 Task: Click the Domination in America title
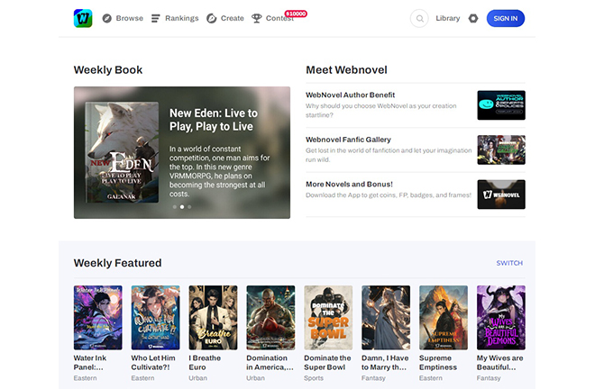(270, 363)
